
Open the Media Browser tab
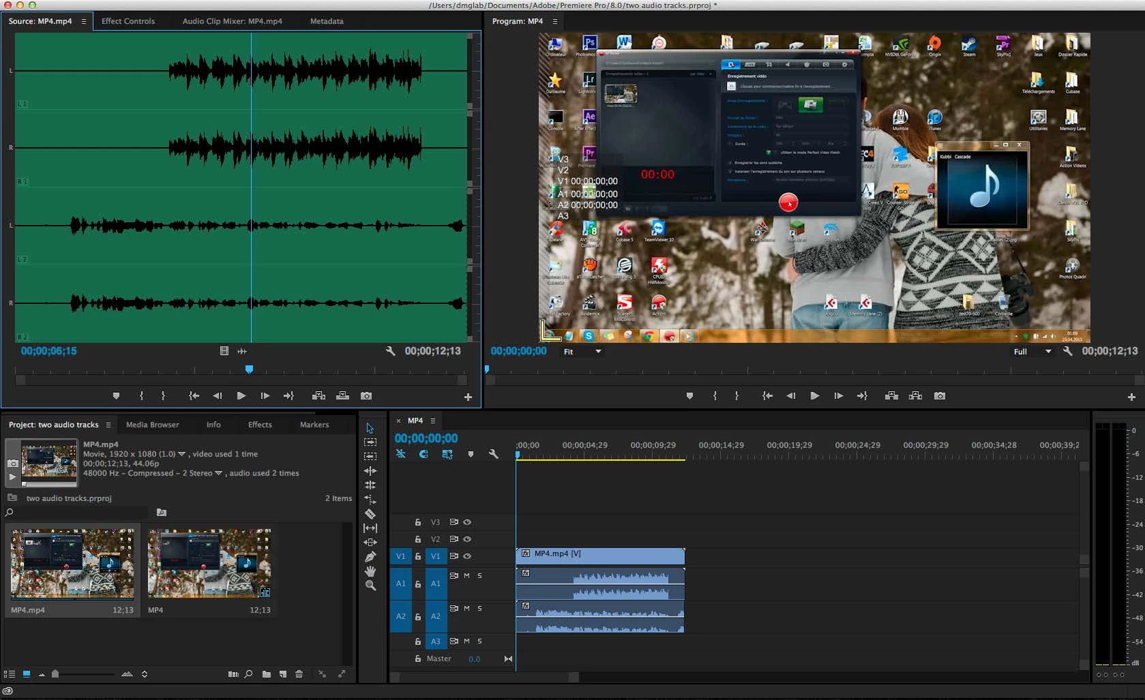[x=152, y=425]
